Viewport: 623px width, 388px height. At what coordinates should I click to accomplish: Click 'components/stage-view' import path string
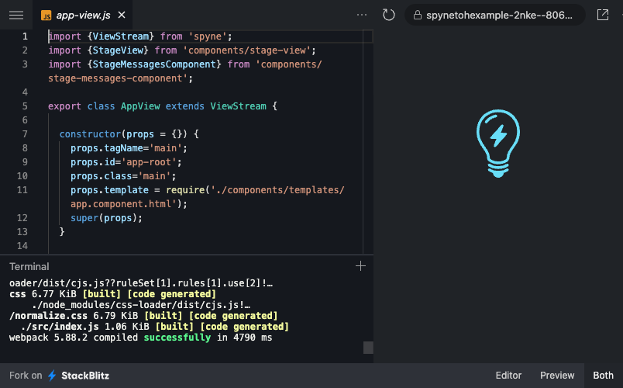[x=246, y=50]
